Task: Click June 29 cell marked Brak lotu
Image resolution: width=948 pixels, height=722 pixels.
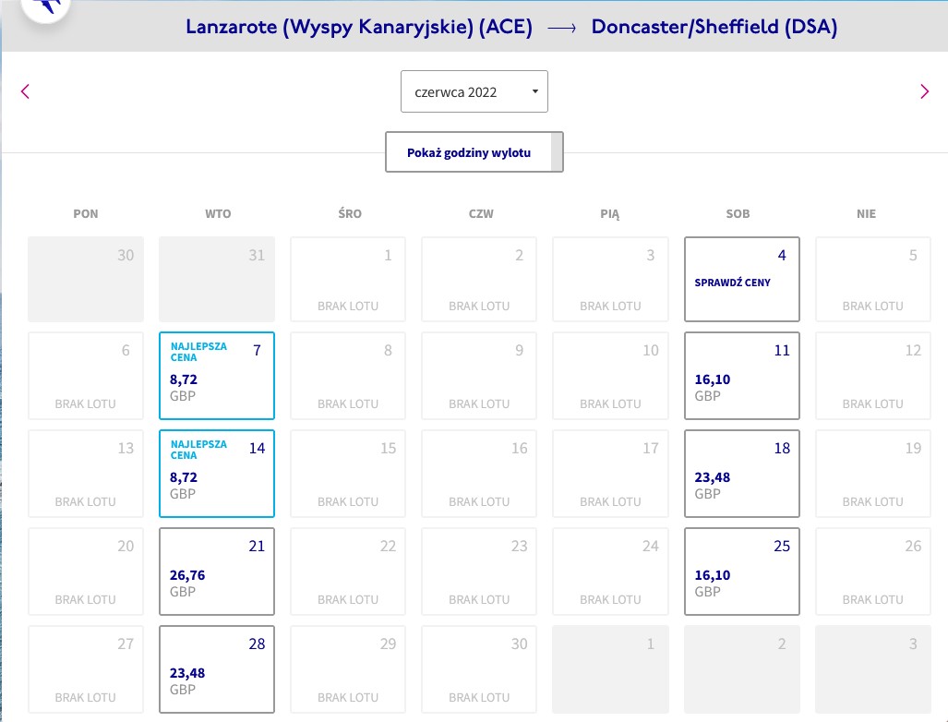Action: pos(348,669)
